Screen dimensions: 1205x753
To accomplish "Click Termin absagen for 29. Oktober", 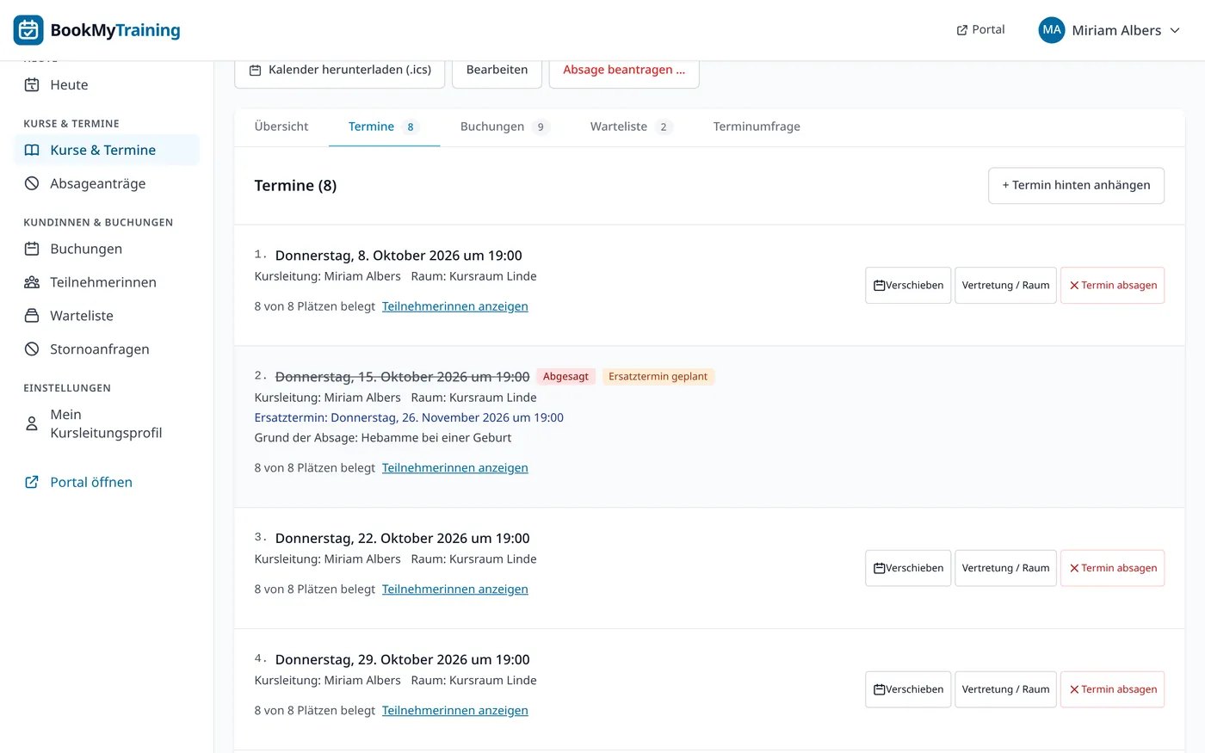I will [1112, 690].
